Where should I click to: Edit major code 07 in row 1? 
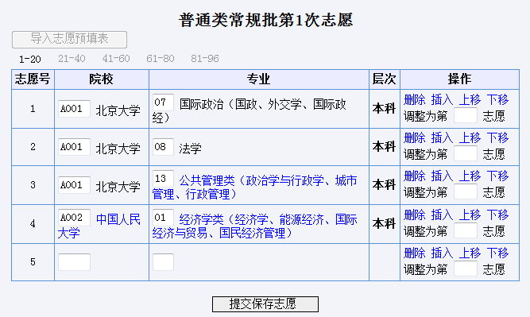click(x=163, y=102)
